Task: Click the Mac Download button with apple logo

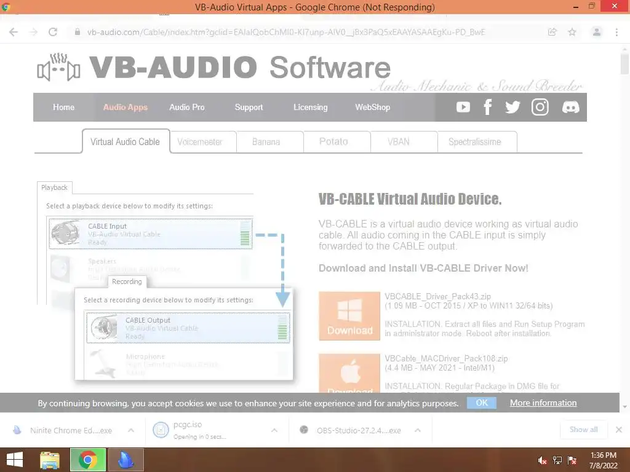Action: click(349, 373)
